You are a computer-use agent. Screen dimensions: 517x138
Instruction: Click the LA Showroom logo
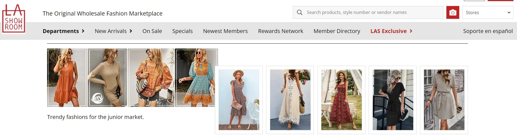[13, 18]
